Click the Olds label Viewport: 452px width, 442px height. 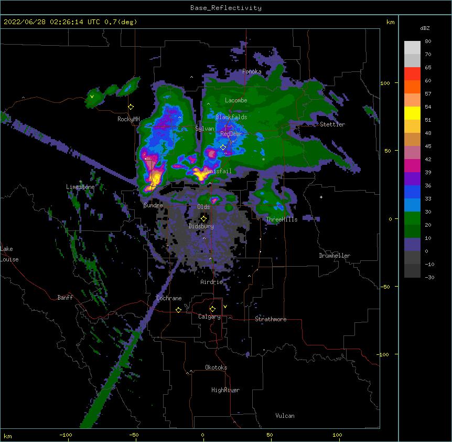[203, 207]
